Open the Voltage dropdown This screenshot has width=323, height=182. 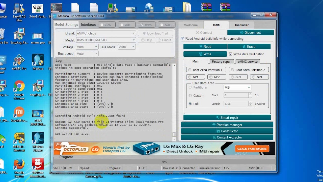click(87, 47)
